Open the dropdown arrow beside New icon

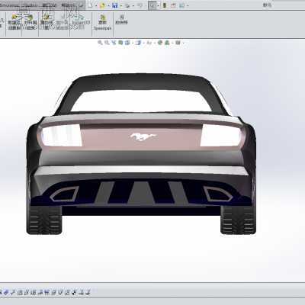[96, 5]
